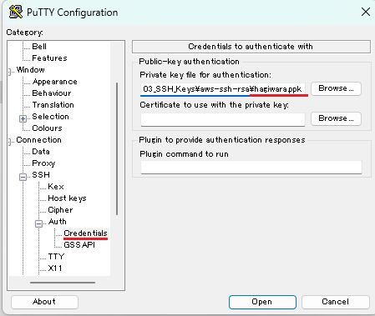Click the 'Category:' label
Image resolution: width=375 pixels, height=316 pixels.
[25, 33]
